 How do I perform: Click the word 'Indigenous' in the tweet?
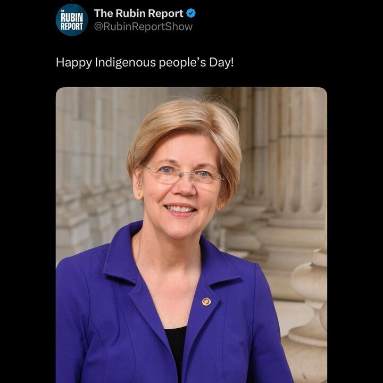(126, 63)
